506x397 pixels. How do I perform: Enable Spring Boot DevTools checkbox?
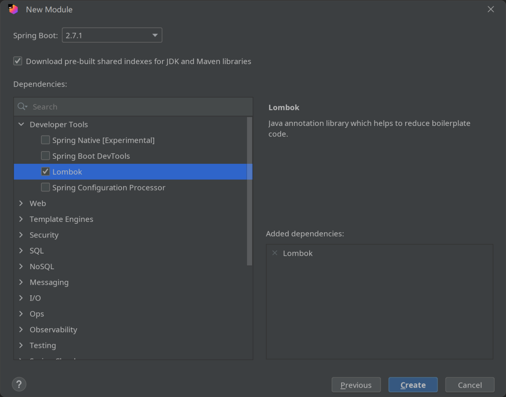coord(45,156)
